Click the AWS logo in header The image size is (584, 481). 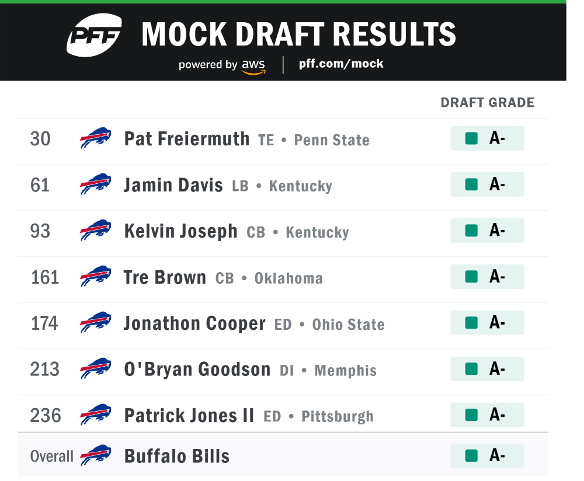[253, 67]
